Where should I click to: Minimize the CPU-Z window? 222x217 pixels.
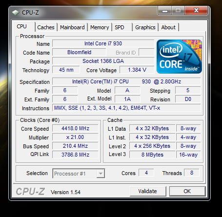click(164, 11)
